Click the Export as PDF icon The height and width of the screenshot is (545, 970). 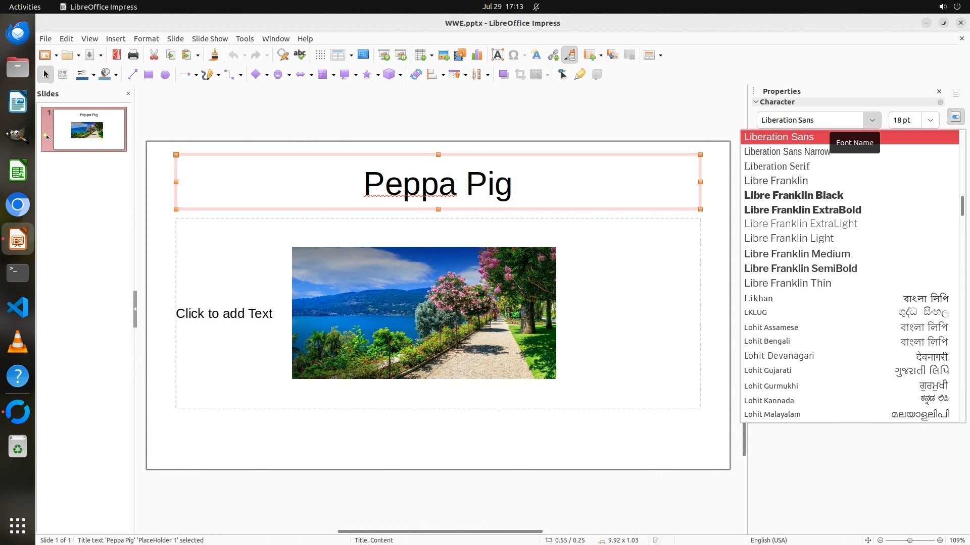117,55
